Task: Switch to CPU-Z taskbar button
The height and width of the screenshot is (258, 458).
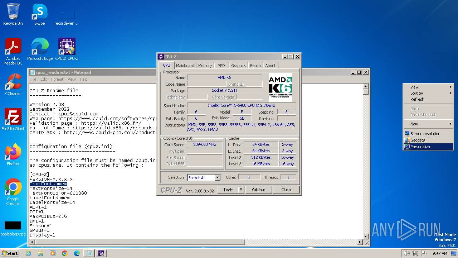Action: [101, 253]
